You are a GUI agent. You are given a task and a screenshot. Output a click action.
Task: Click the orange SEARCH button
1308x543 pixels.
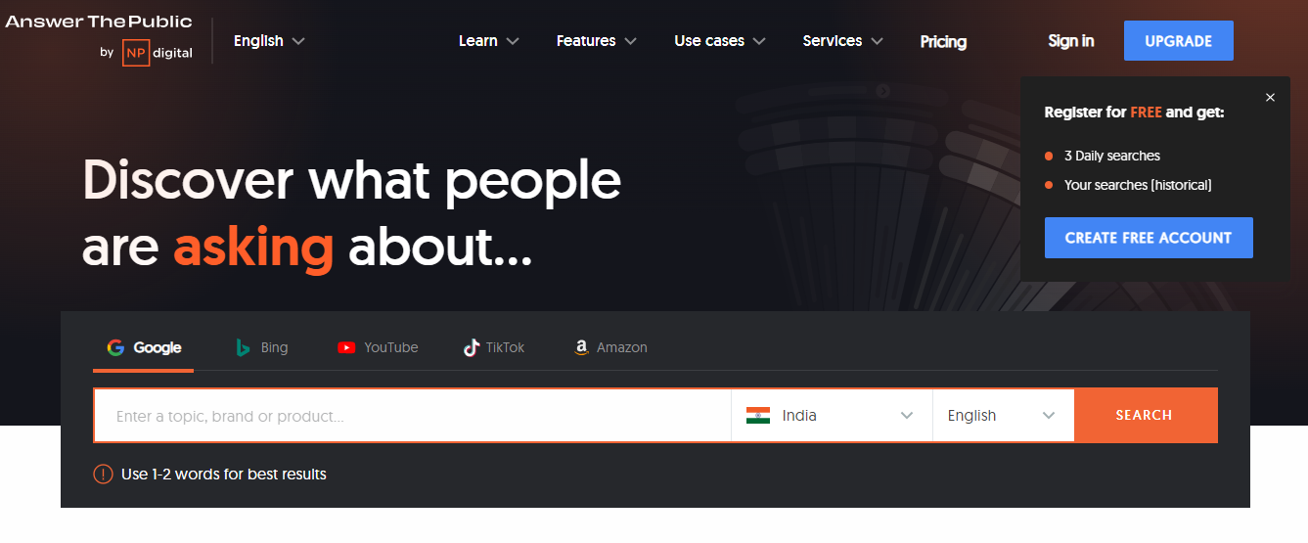[1146, 416]
